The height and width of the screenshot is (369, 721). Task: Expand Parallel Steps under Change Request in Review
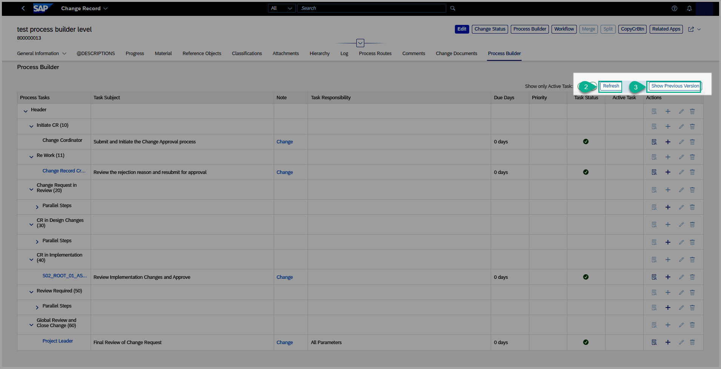(x=37, y=207)
